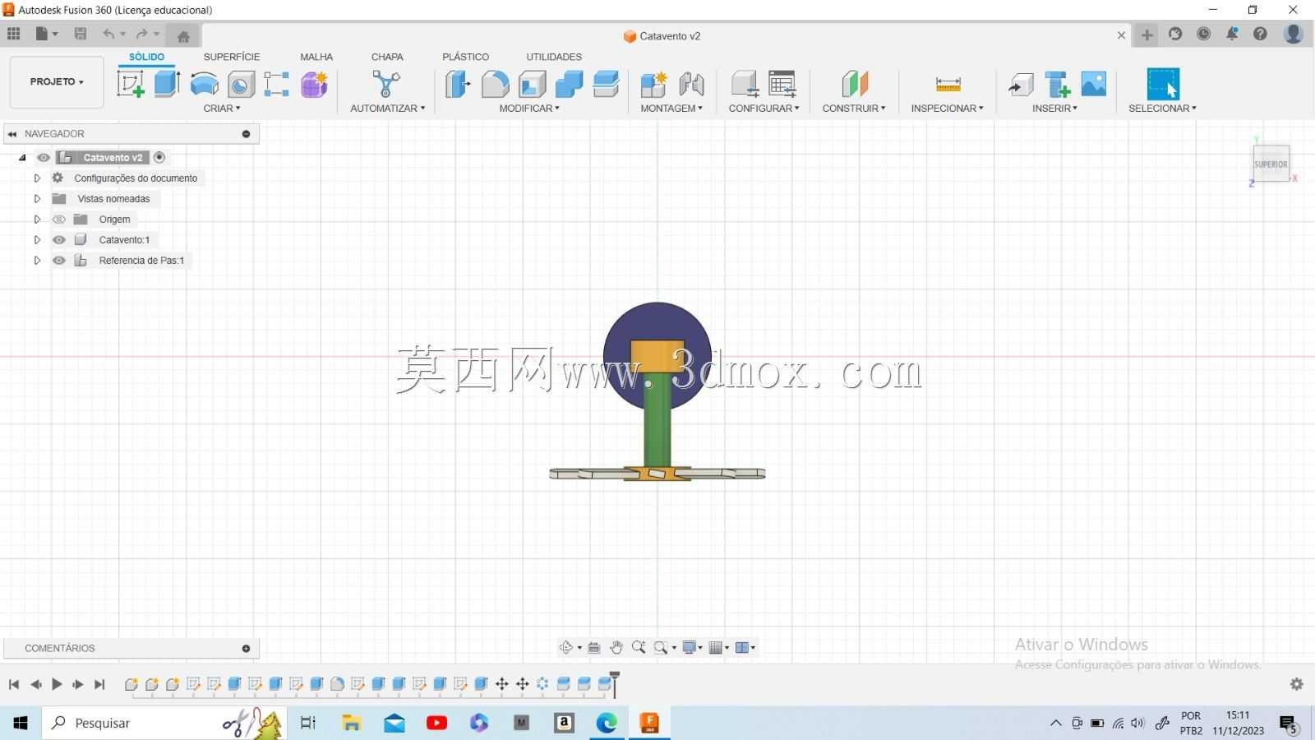Viewport: 1315px width, 740px height.
Task: Hide the Catavento:1 component
Action: point(59,240)
